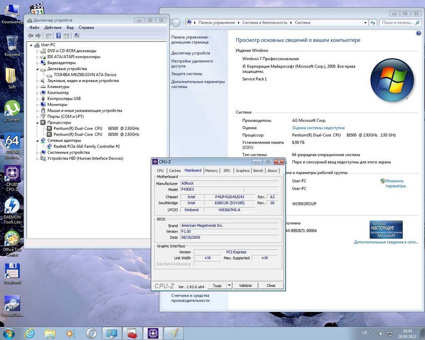This screenshot has width=425, height=340.
Task: Select TOSHIBA MK2561GSYN ATA Device entry
Action: tap(85, 75)
